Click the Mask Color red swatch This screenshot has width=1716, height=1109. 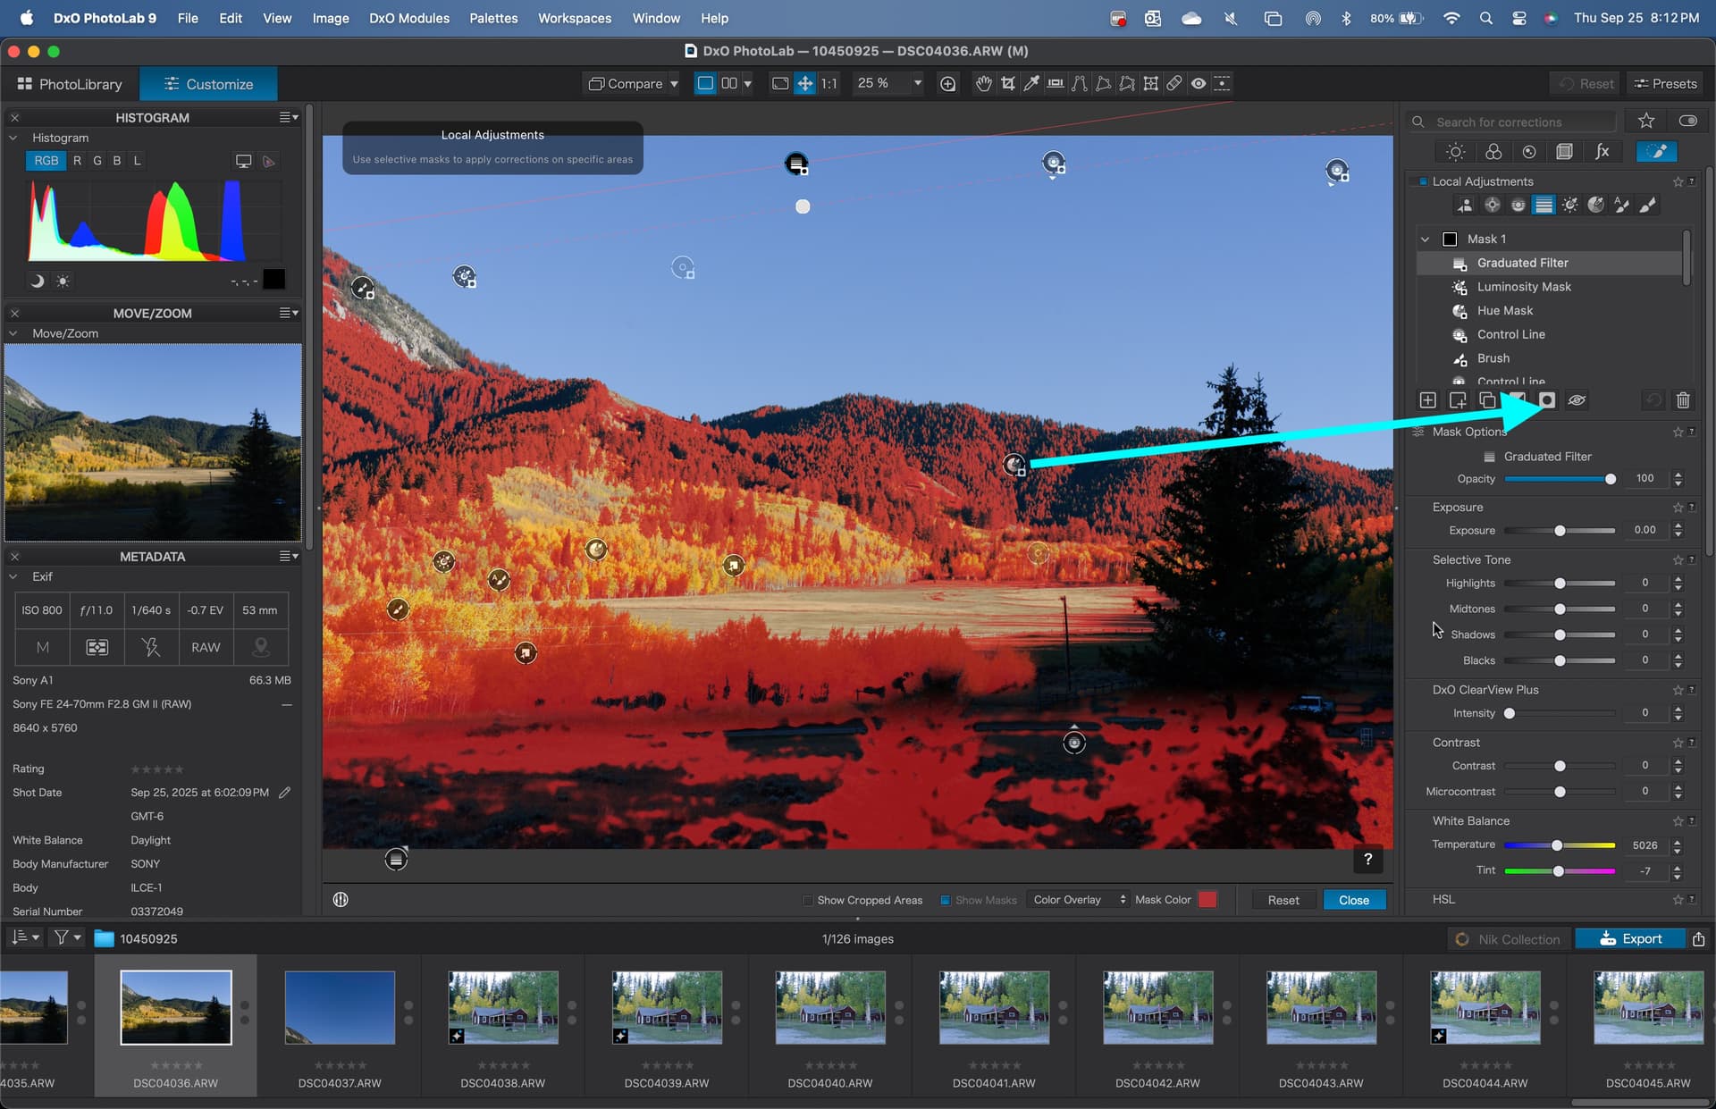tap(1207, 900)
